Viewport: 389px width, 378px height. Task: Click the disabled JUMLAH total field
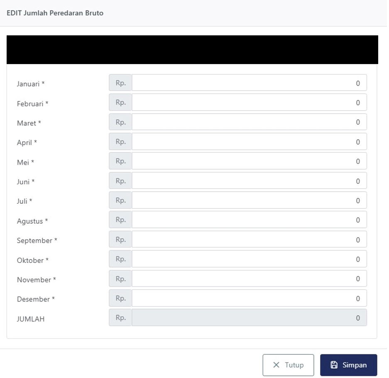(249, 318)
